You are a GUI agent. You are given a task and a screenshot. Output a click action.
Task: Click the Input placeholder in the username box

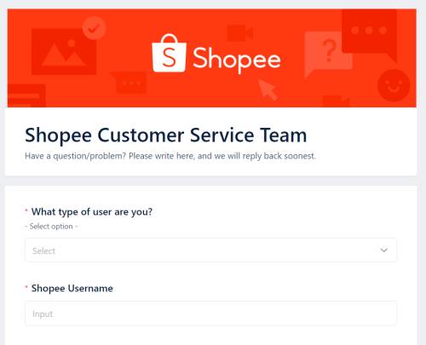43,314
